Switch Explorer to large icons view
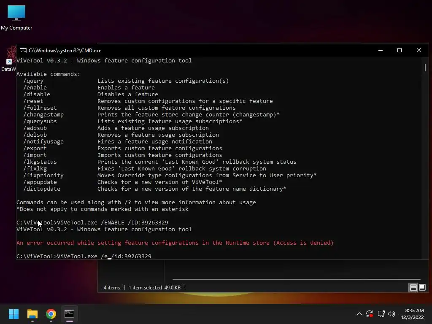Screen dimensions: 432x324 point(422,288)
